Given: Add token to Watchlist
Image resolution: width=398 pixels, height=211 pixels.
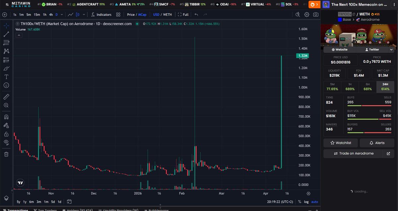Looking at the screenshot, I should (341, 143).
